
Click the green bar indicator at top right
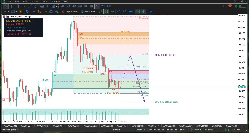click(x=242, y=6)
